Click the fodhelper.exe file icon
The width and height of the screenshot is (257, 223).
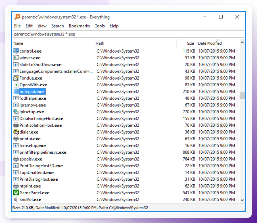tap(16, 98)
